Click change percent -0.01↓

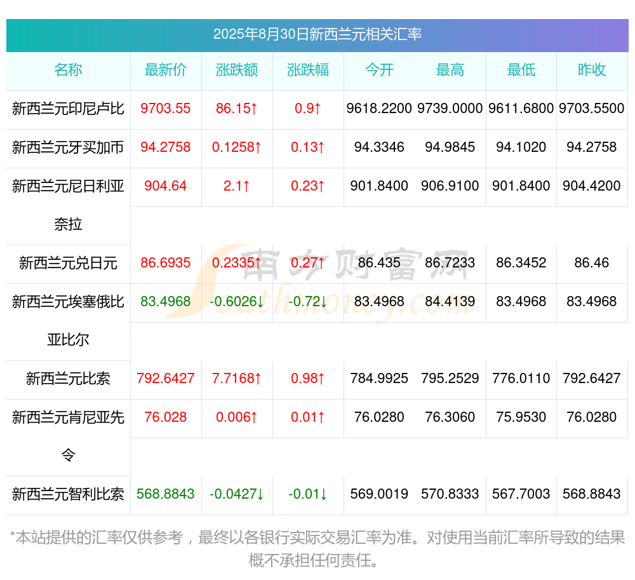coord(308,494)
